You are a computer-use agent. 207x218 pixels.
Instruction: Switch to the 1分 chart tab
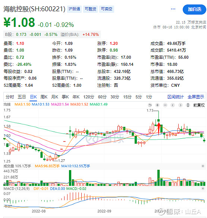[x=149, y=97]
